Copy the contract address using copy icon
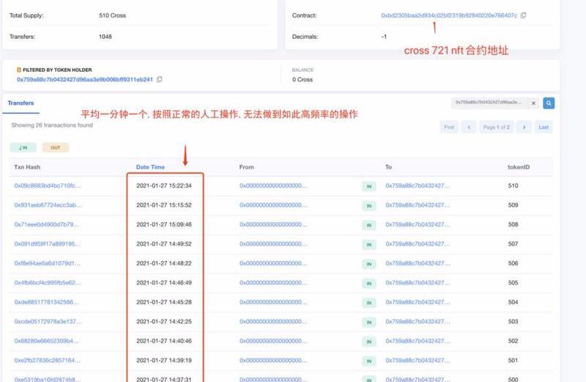Image resolution: width=586 pixels, height=382 pixels. point(523,15)
